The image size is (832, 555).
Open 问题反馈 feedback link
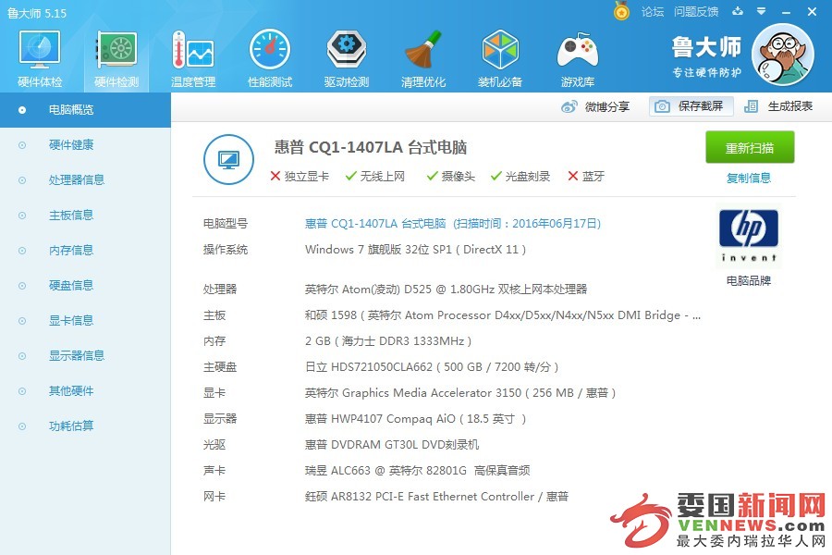click(696, 12)
